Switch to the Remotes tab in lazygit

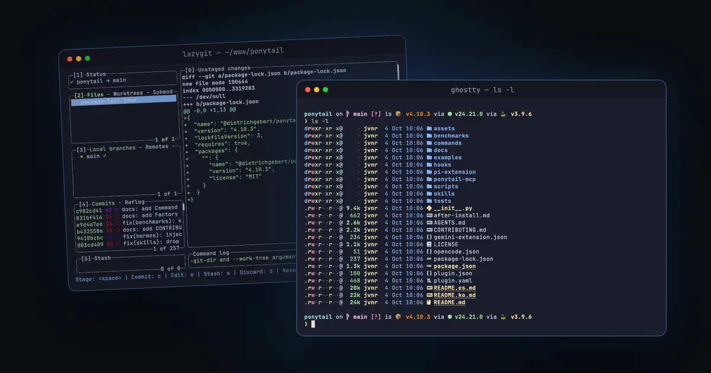pyautogui.click(x=156, y=147)
